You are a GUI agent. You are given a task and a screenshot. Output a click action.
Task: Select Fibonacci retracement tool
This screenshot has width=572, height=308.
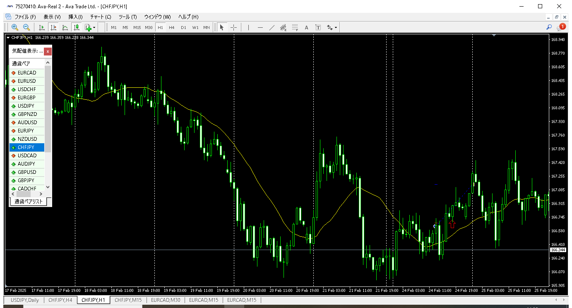[295, 27]
